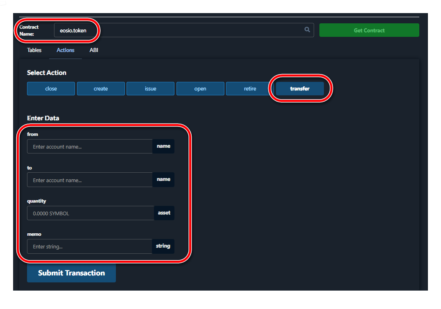Click the quantity asset input field
Screen dimensions: 441x309
click(90, 213)
